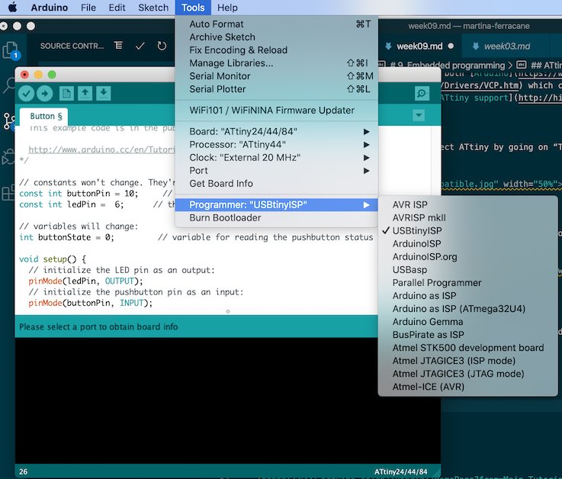Click the refresh icon in Source Control panel
The height and width of the screenshot is (479, 562).
pyautogui.click(x=162, y=46)
